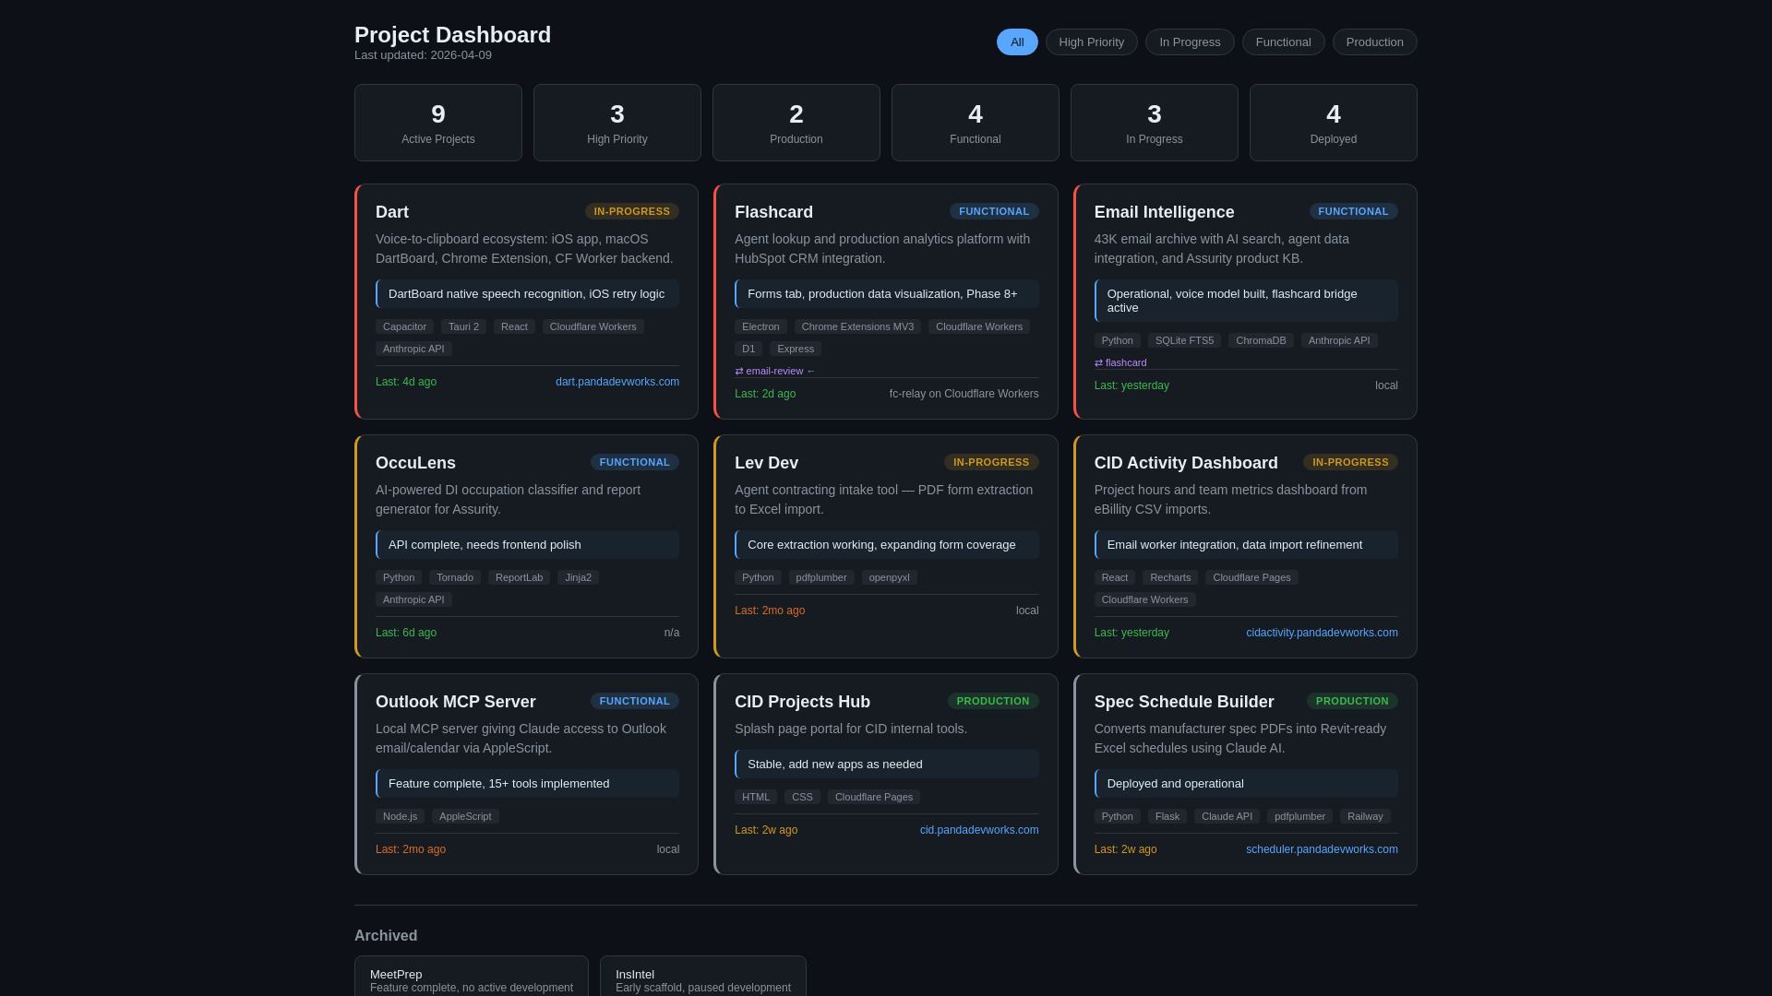Viewport: 1772px width, 996px height.
Task: Open the CID Activity Dashboard title
Action: [x=1186, y=463]
